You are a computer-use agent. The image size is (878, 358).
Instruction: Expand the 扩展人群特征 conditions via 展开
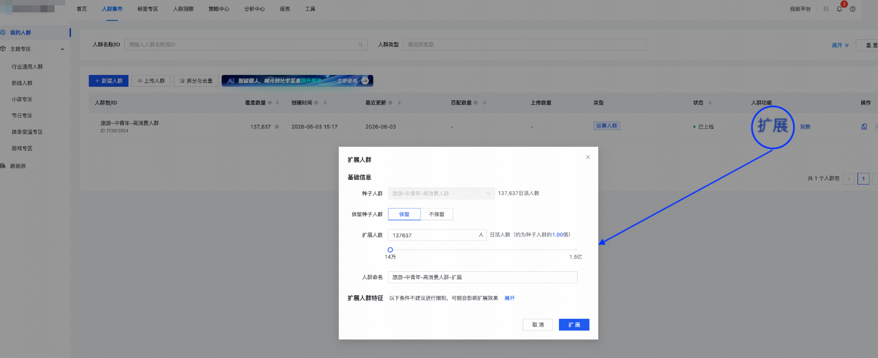coord(509,298)
